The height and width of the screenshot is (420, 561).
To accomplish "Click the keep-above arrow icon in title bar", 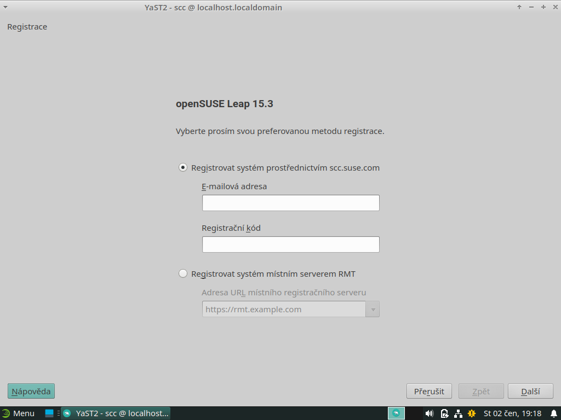I will (x=519, y=7).
